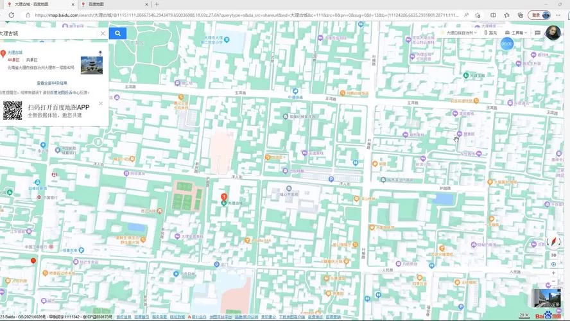Open the street view thumbnail at bottom right
This screenshot has height=321, width=570.
[546, 299]
